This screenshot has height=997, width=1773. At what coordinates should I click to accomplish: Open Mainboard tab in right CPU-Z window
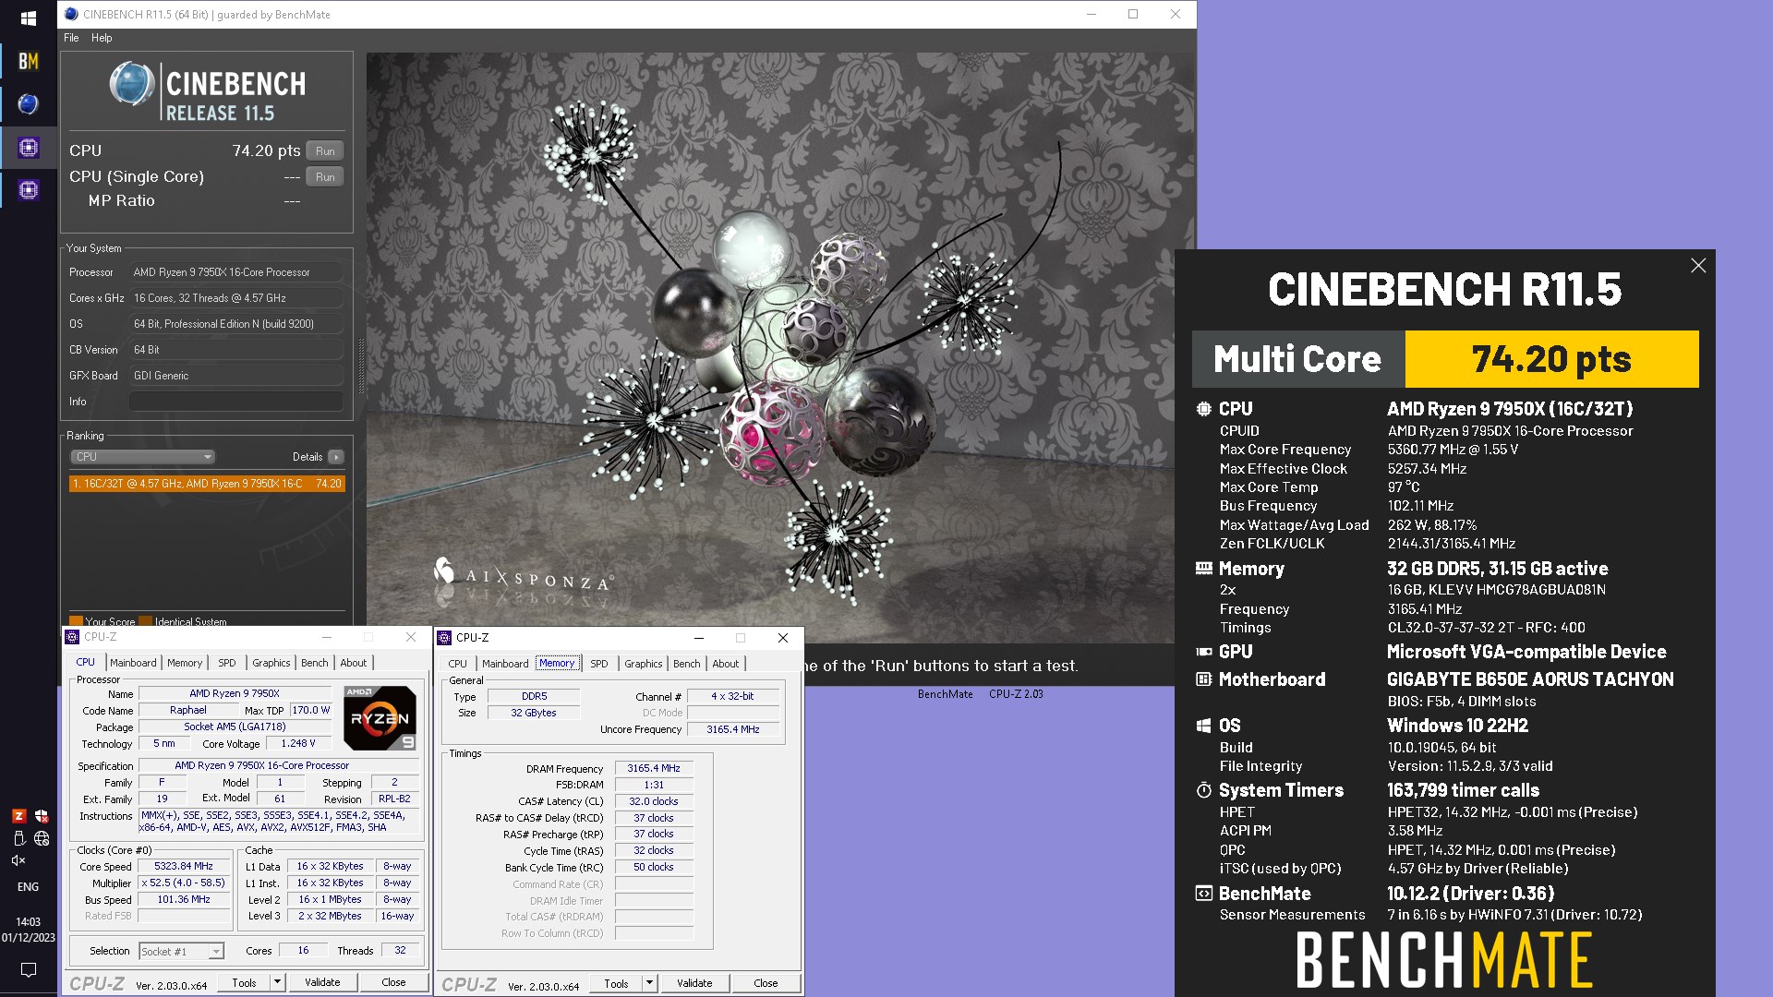pos(505,664)
